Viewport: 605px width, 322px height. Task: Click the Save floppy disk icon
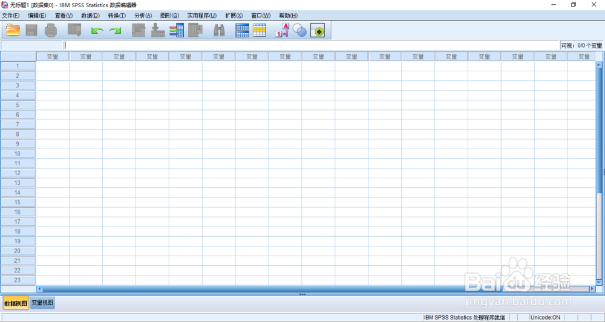pyautogui.click(x=31, y=30)
